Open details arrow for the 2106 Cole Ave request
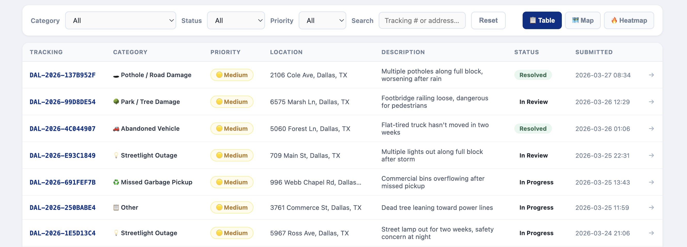The image size is (687, 247). (651, 75)
